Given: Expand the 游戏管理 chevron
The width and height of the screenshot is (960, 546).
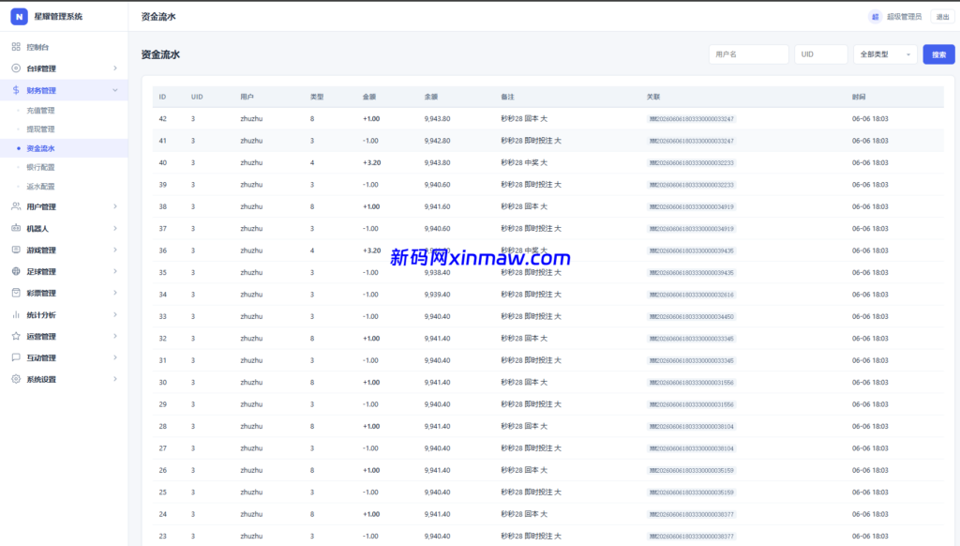Looking at the screenshot, I should [x=115, y=250].
